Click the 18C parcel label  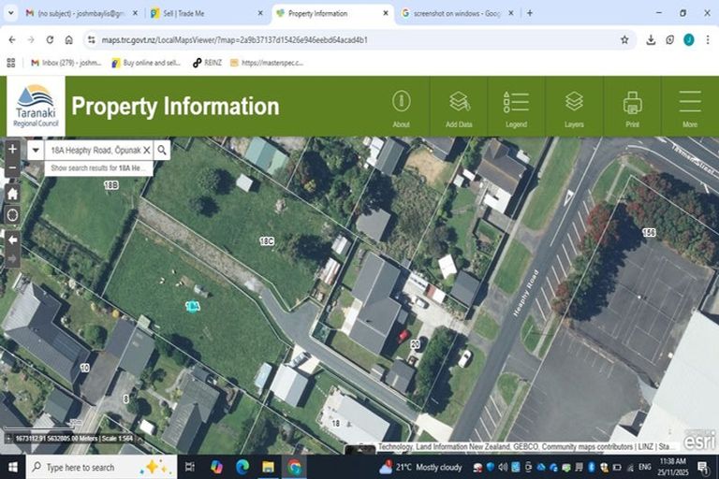[x=267, y=240]
